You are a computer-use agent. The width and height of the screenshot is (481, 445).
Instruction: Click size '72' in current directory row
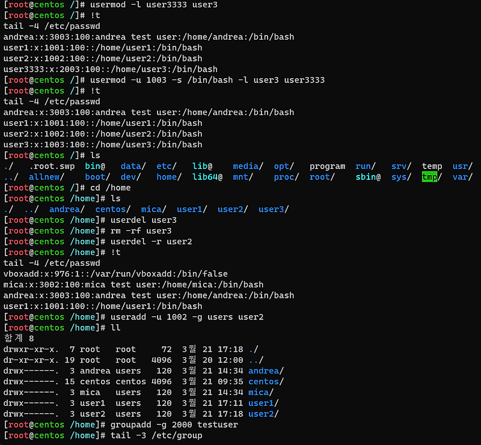pyautogui.click(x=167, y=349)
